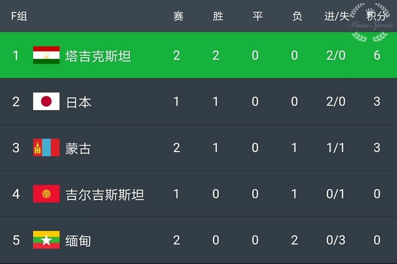Viewport: 397px width, 264px height.
Task: Click rank number 2 for Japan
Action: [16, 102]
